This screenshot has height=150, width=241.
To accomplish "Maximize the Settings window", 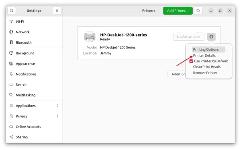I will pyautogui.click(x=220, y=11).
